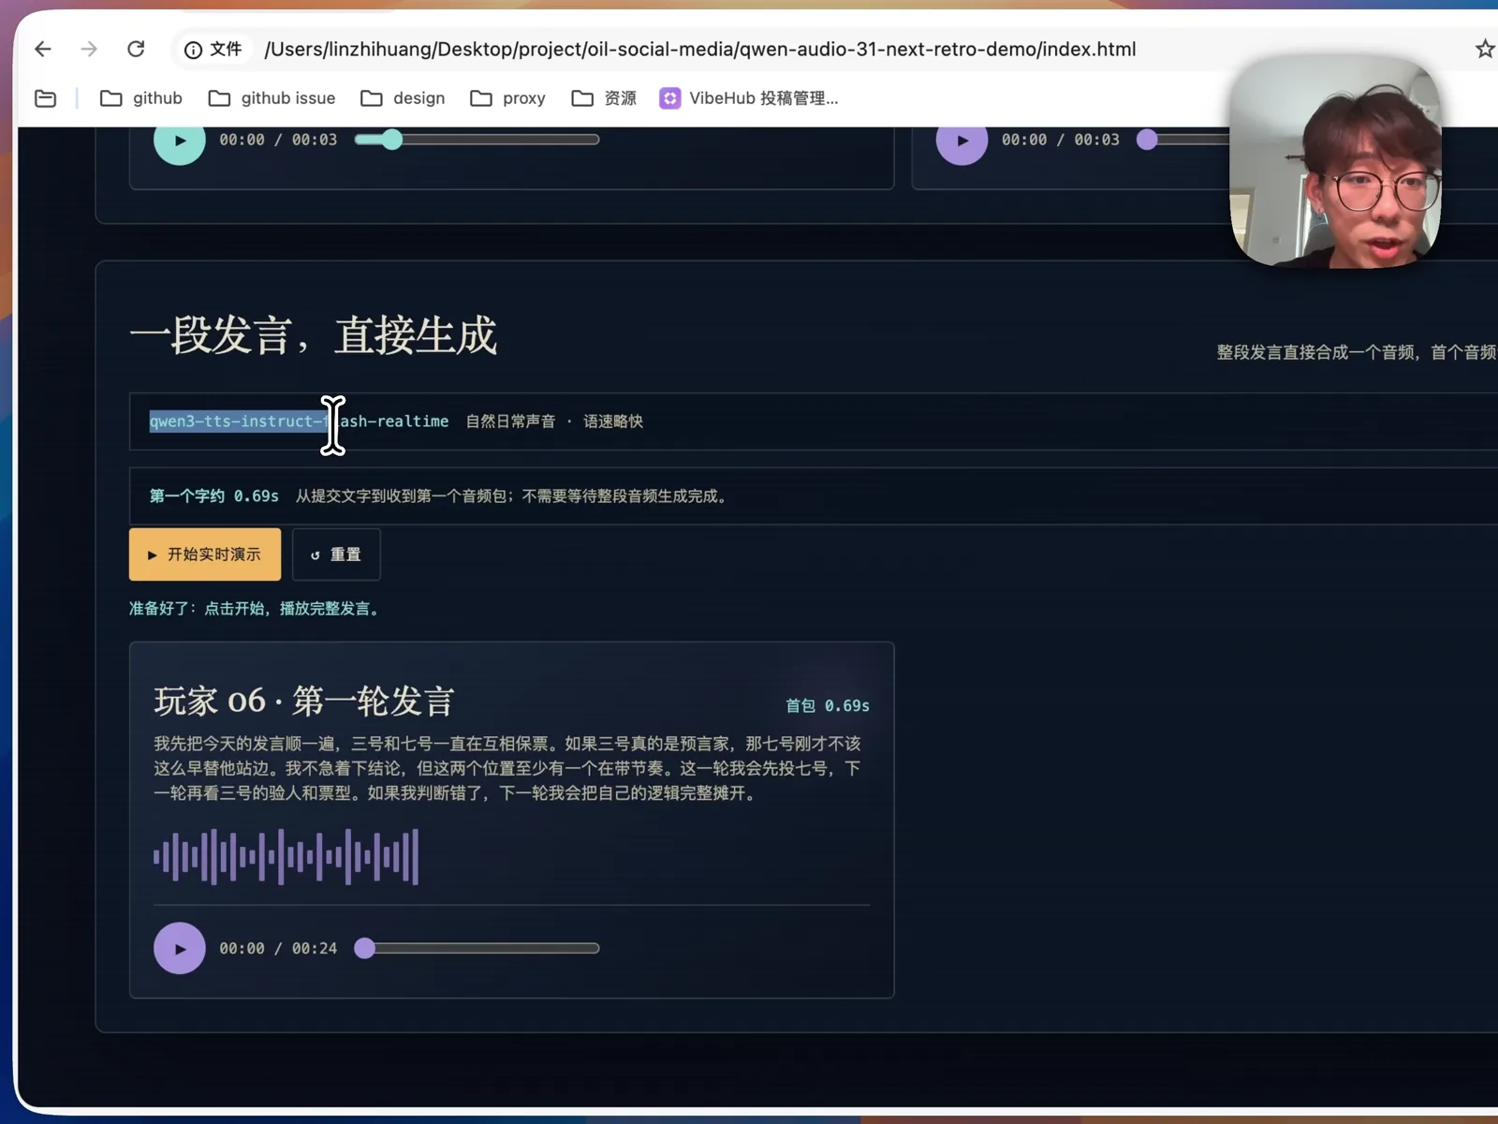Click the purple waveform in 玩家 06 card
The height and width of the screenshot is (1124, 1498).
286,856
